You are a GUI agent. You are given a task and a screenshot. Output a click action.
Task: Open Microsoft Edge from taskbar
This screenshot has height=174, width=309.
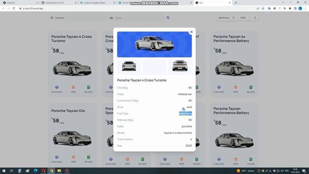point(35,171)
